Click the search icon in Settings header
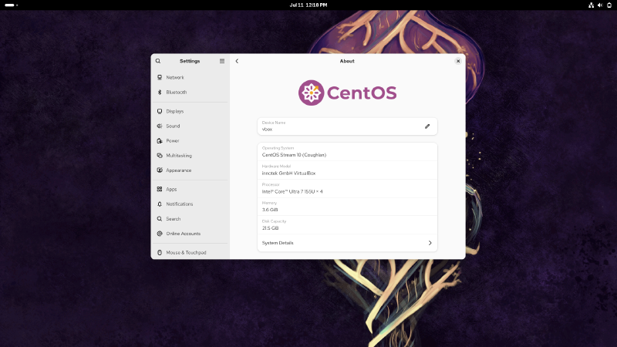This screenshot has height=347, width=617. click(158, 61)
